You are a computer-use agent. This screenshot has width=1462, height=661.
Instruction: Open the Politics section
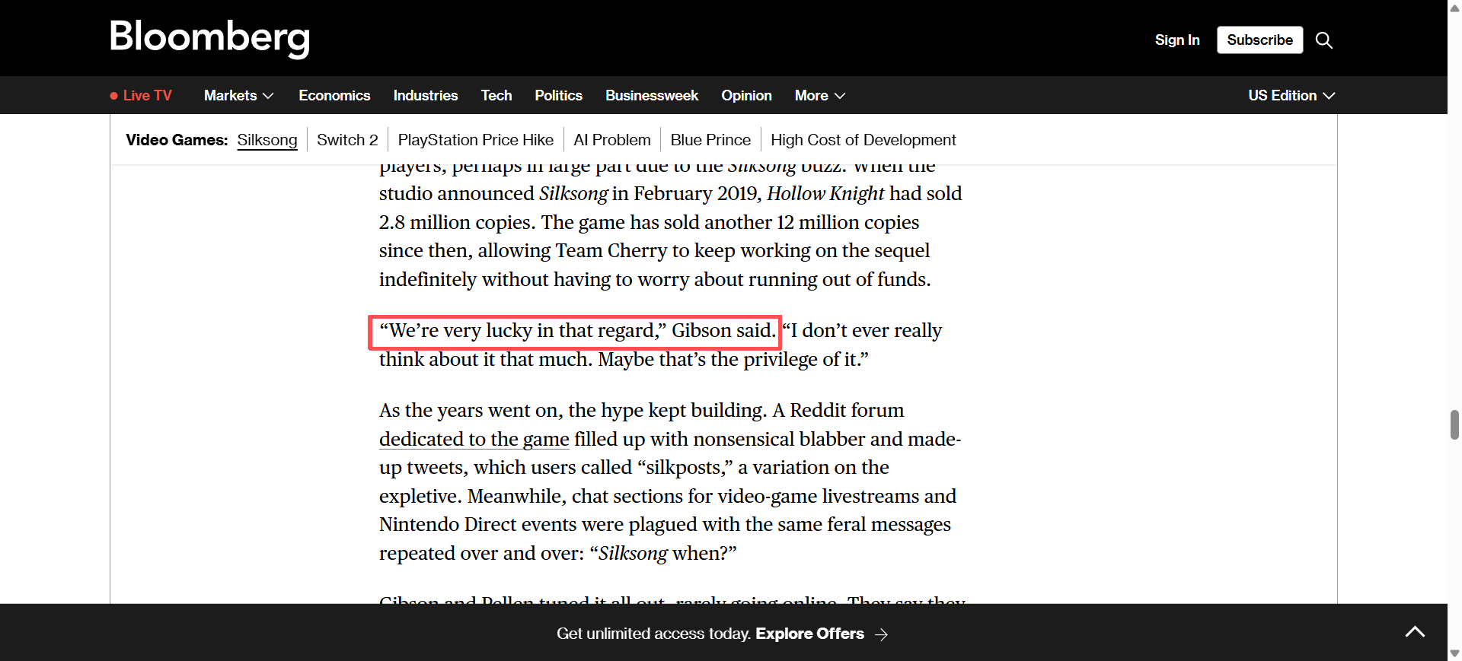558,96
